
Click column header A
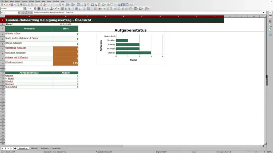pos(29,16)
